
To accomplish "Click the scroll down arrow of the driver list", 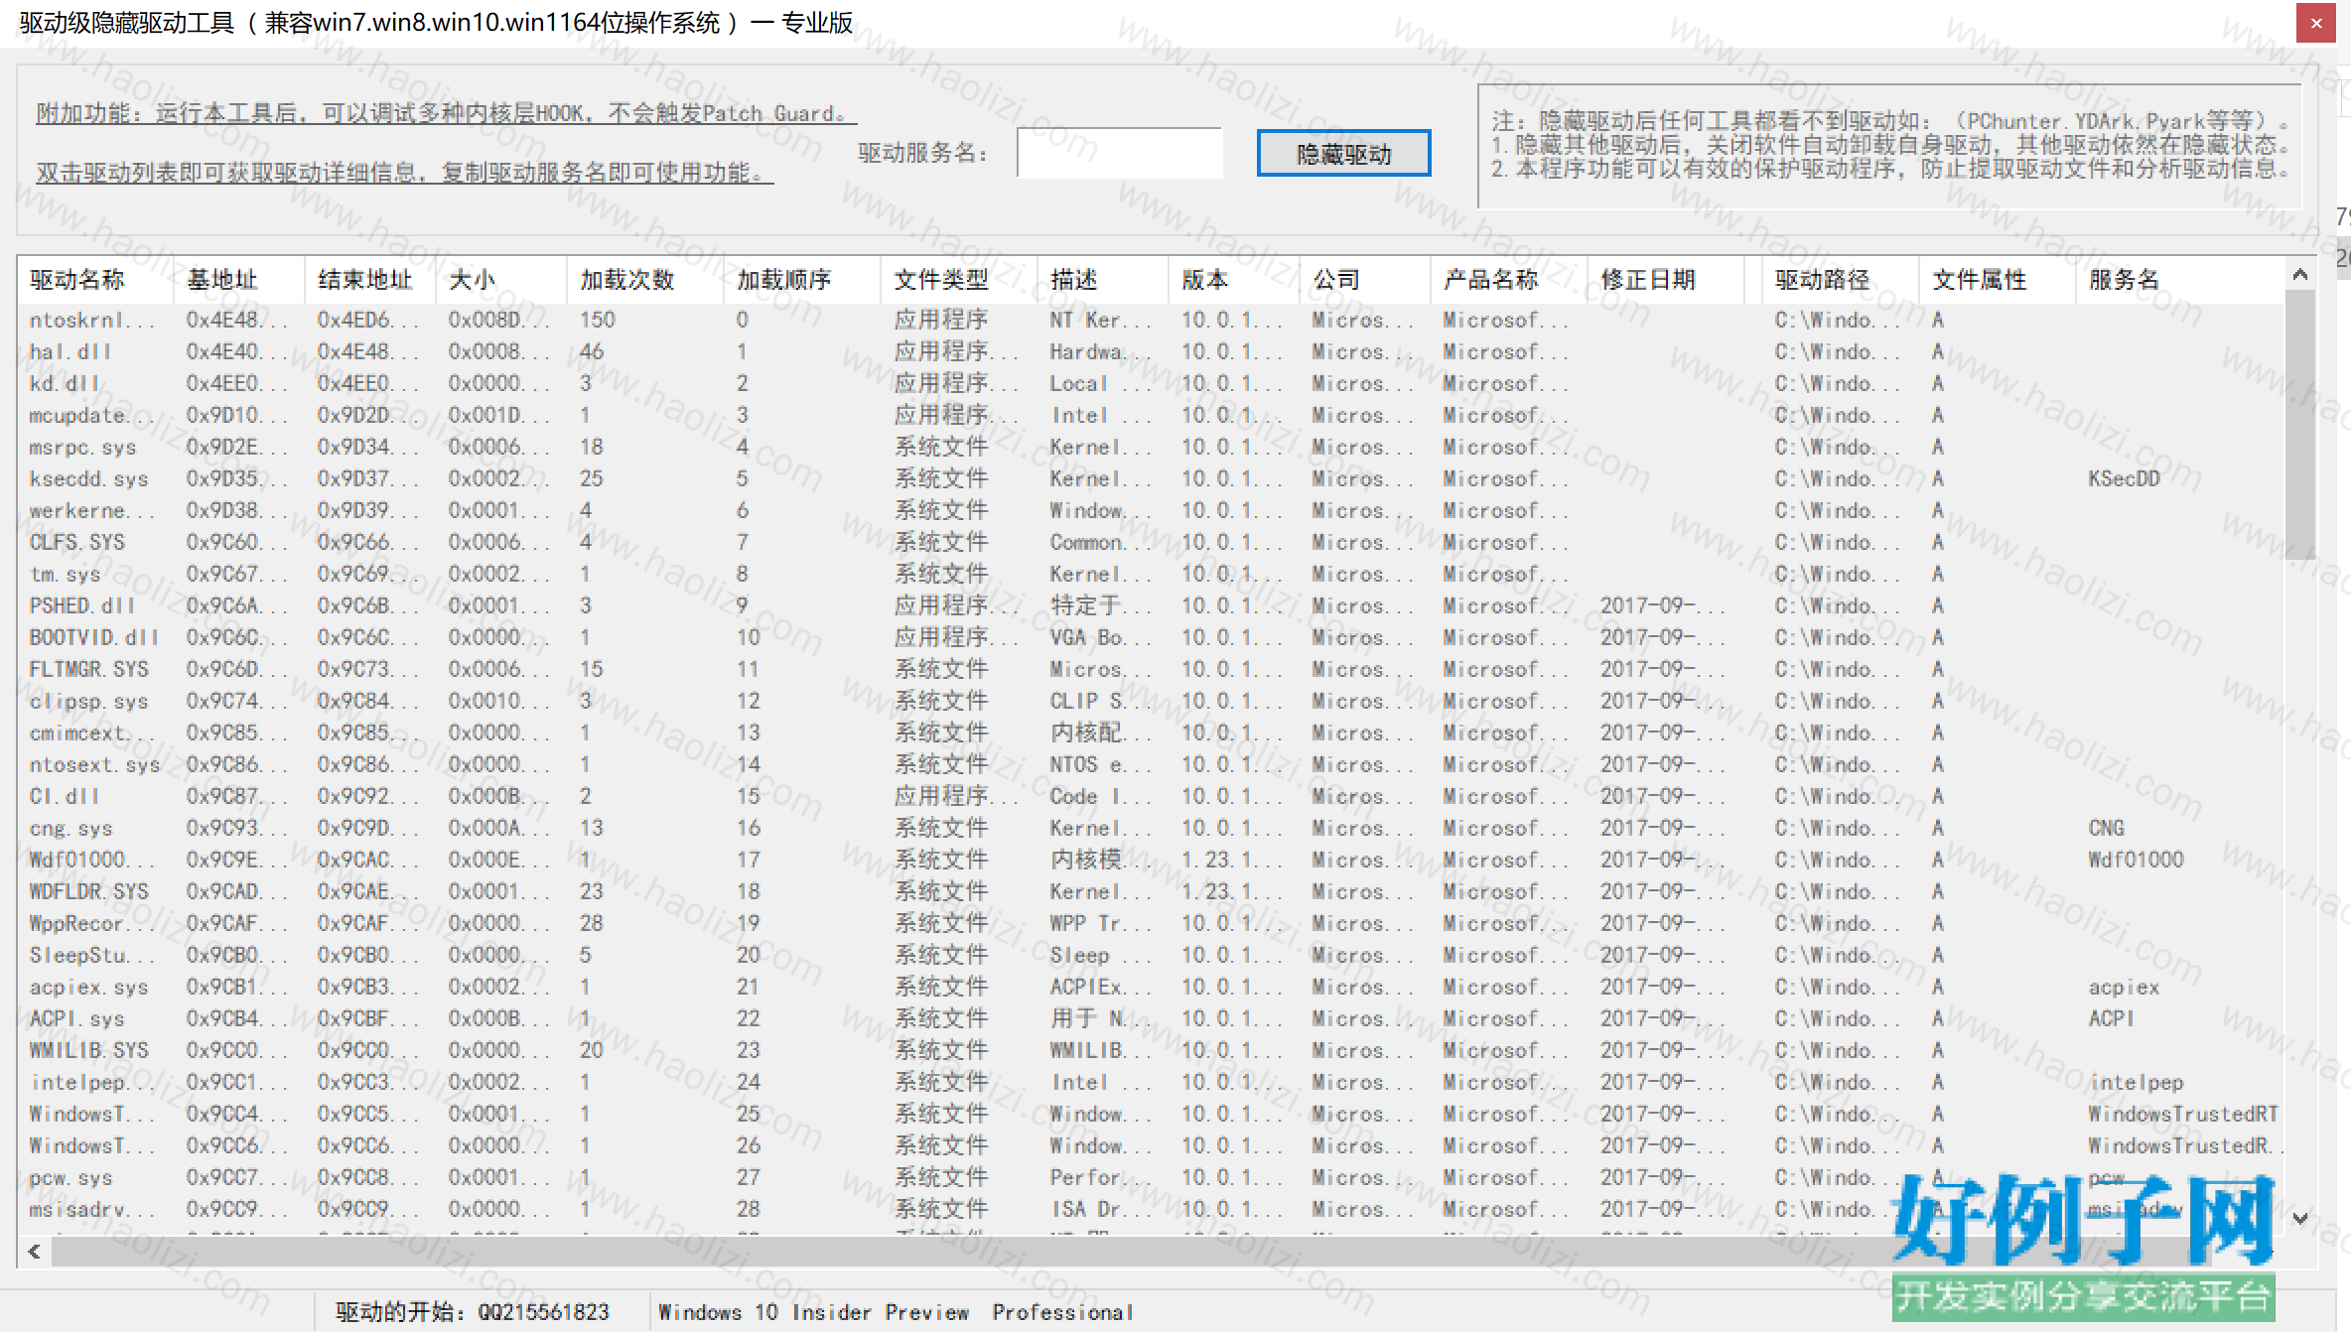I will tap(2299, 1218).
